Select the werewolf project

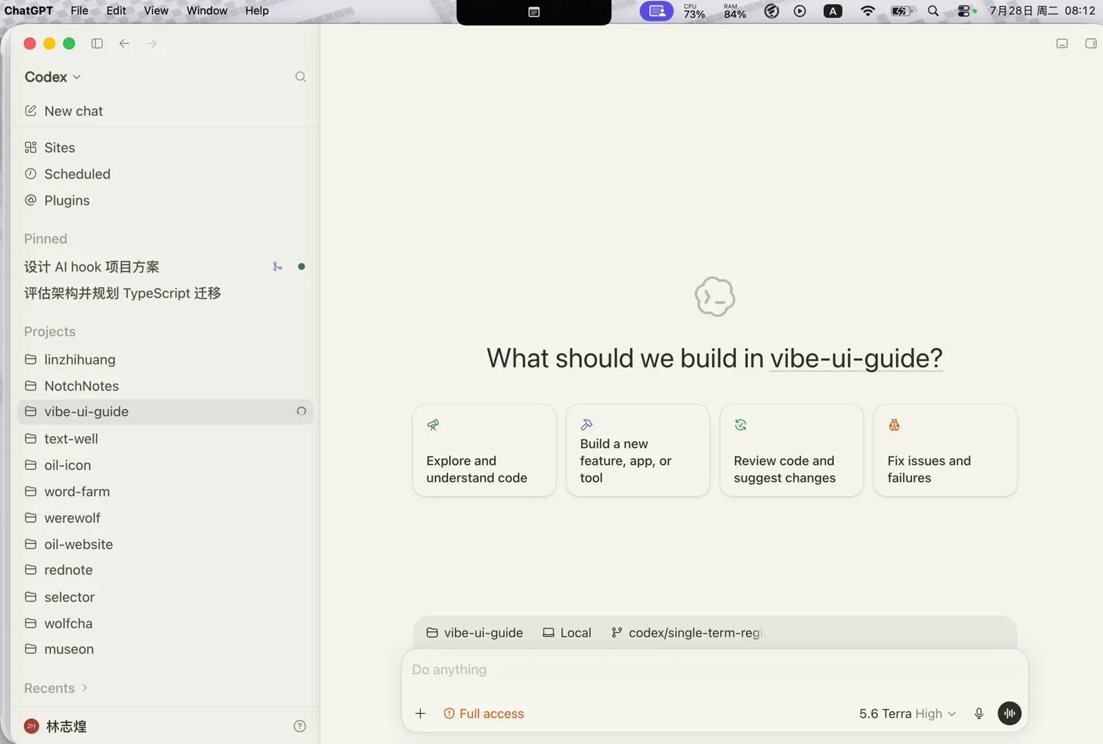(x=165, y=517)
